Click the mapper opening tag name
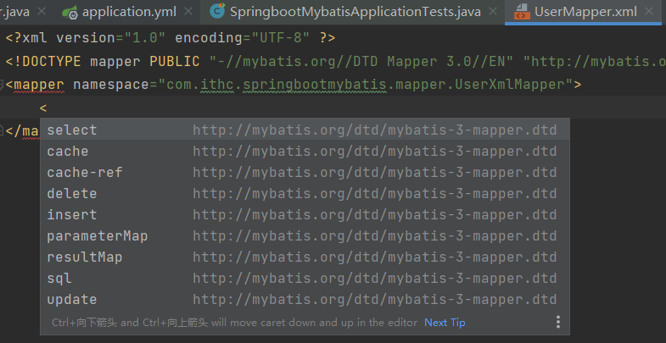This screenshot has height=343, width=666. pyautogui.click(x=39, y=85)
